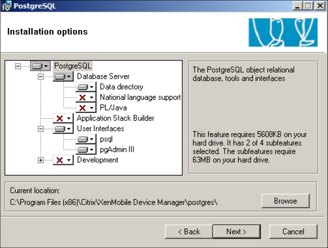Viewport: 328px width, 248px height.
Task: Collapse the User Interfaces tree node
Action: click(x=41, y=129)
